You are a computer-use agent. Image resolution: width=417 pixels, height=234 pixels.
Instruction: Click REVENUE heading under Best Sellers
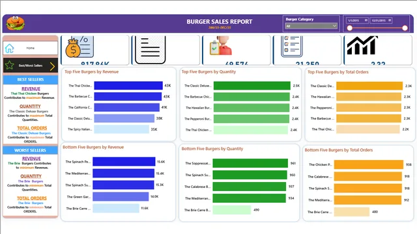(31, 89)
